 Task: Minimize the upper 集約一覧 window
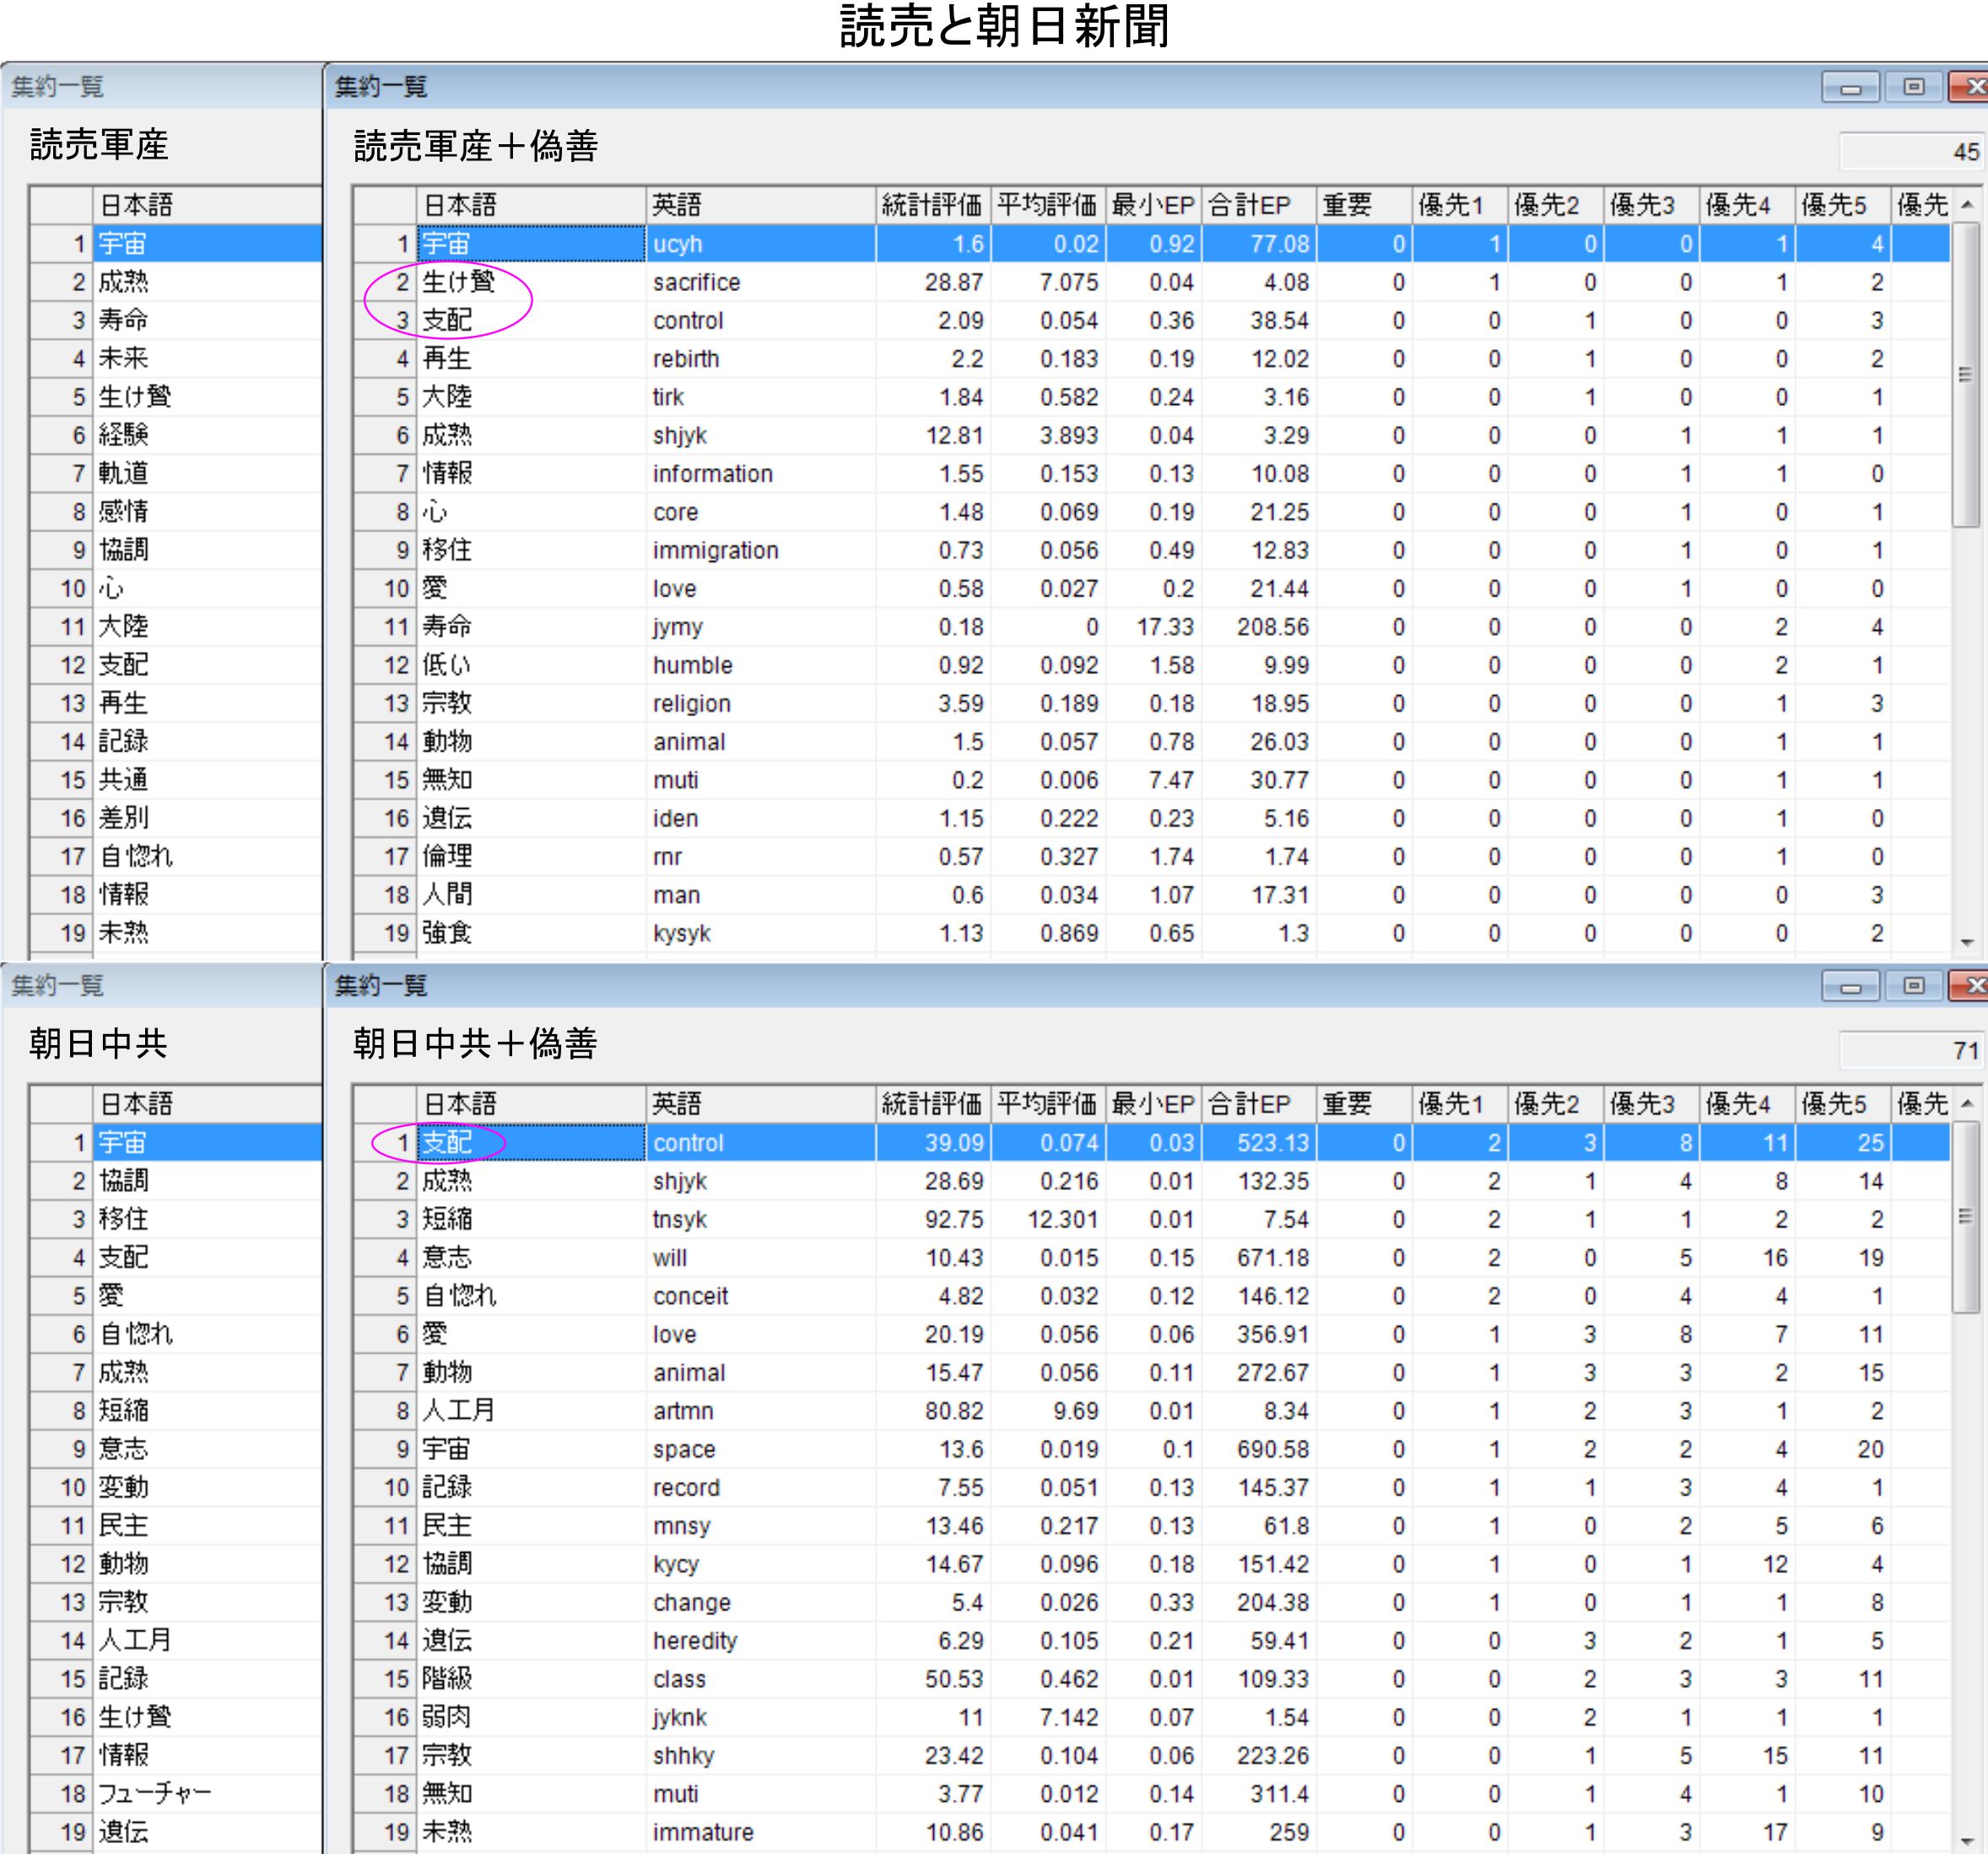[1850, 88]
